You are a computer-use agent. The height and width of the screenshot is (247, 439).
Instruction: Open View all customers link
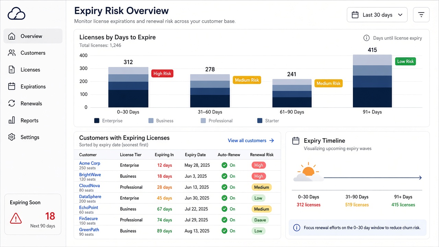click(251, 140)
